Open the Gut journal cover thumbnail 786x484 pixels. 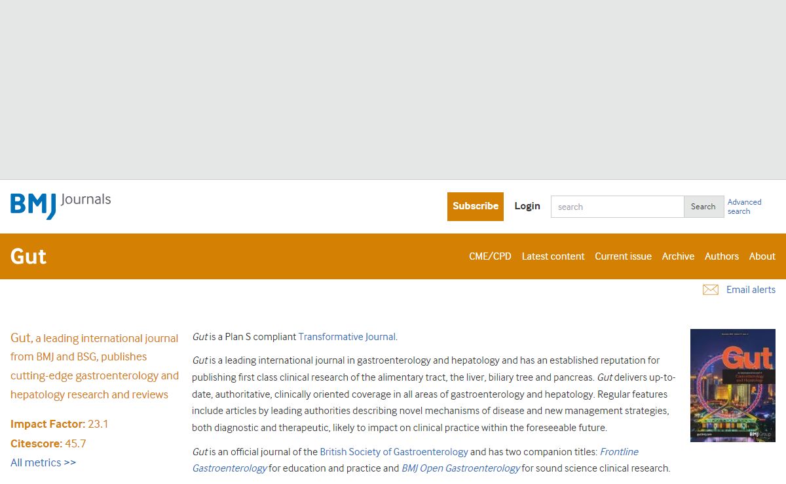coord(733,385)
